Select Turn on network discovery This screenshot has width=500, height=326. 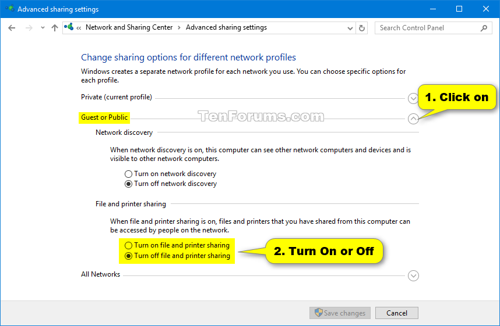[171, 174]
